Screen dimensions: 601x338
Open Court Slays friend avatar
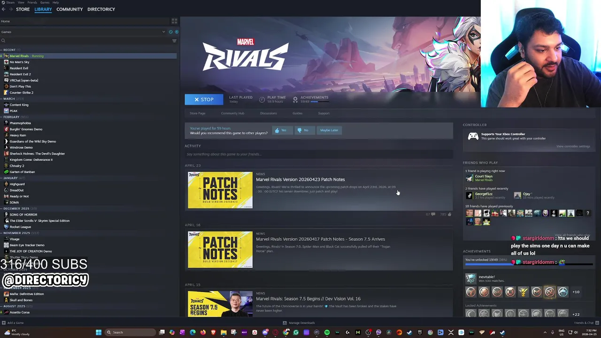[x=470, y=178]
